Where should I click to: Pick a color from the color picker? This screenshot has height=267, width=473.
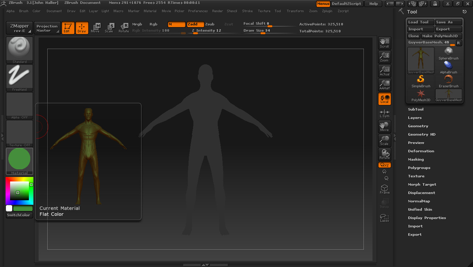(x=18, y=191)
